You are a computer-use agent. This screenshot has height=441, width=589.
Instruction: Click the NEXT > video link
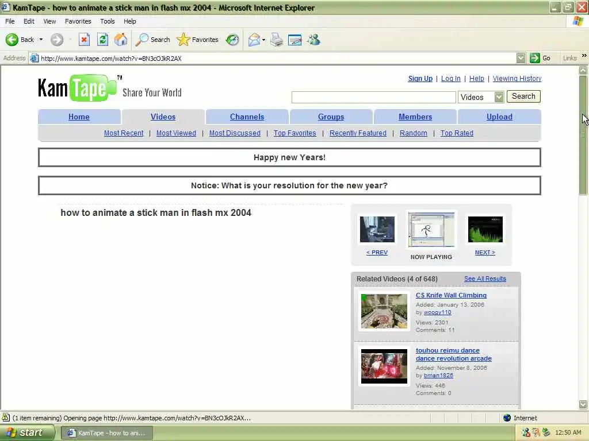coord(485,253)
